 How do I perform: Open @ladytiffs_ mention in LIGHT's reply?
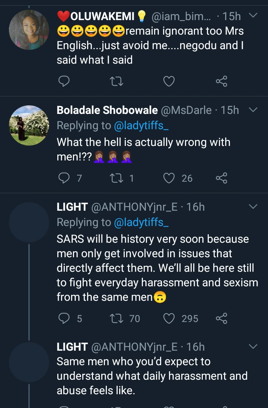click(141, 222)
